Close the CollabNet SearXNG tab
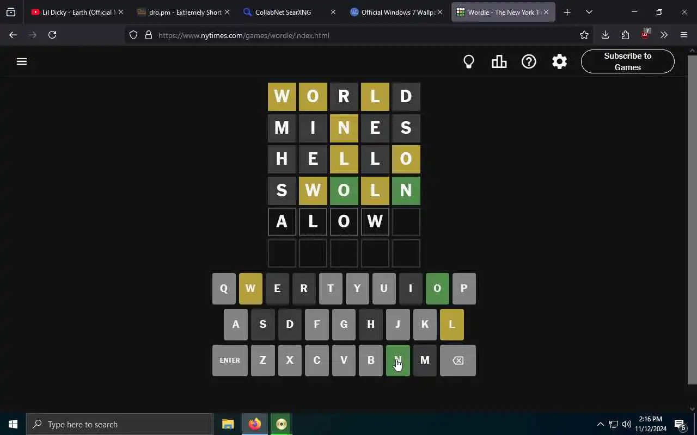This screenshot has width=697, height=435. pyautogui.click(x=333, y=12)
